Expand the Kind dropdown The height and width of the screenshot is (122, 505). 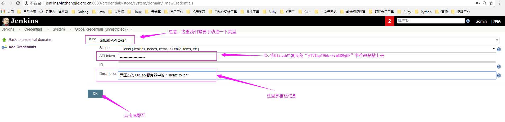click(298, 40)
